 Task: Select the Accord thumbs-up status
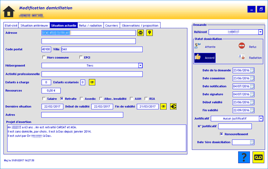[205, 58]
